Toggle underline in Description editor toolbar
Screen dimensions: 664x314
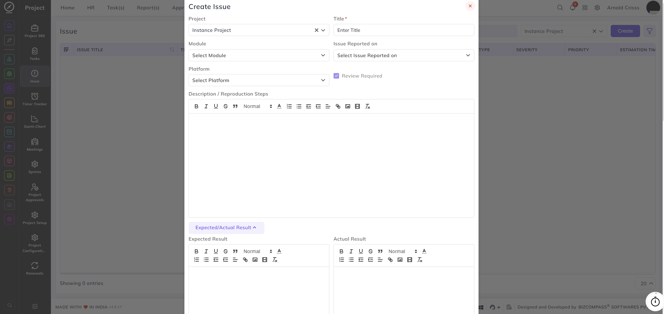pyautogui.click(x=216, y=106)
